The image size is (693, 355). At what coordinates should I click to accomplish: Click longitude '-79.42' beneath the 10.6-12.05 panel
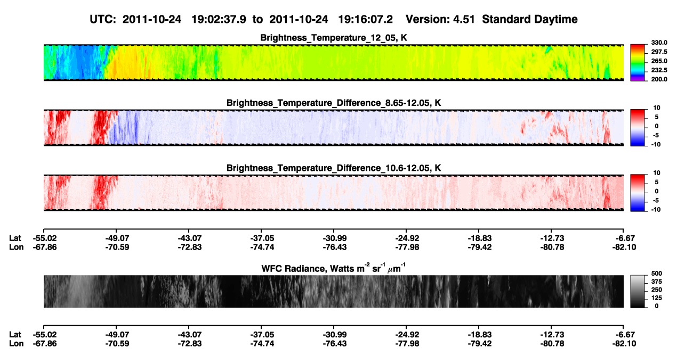click(x=479, y=246)
